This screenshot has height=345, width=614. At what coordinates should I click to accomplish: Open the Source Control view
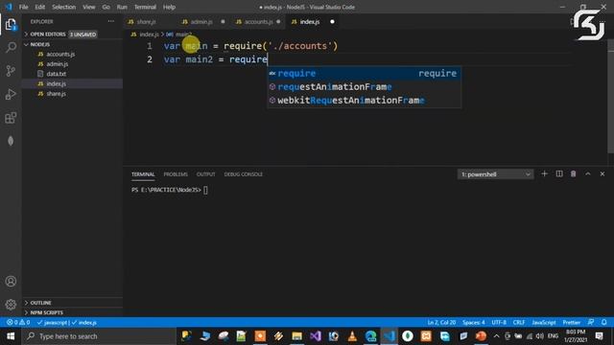(11, 71)
